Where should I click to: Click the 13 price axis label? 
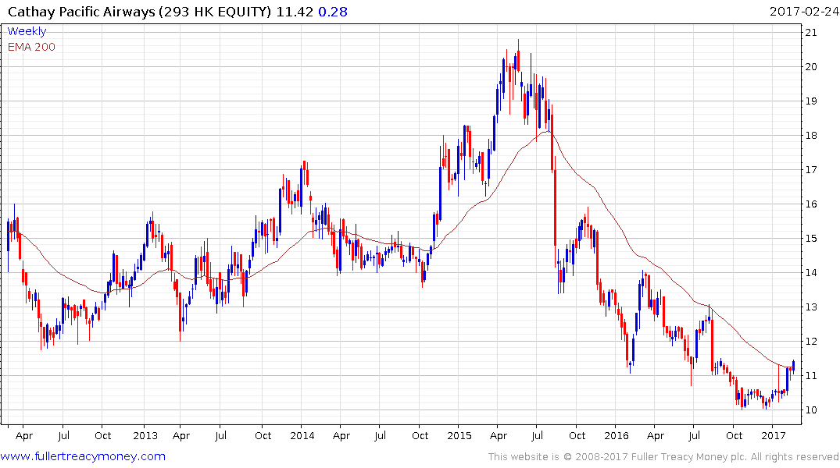pos(811,307)
